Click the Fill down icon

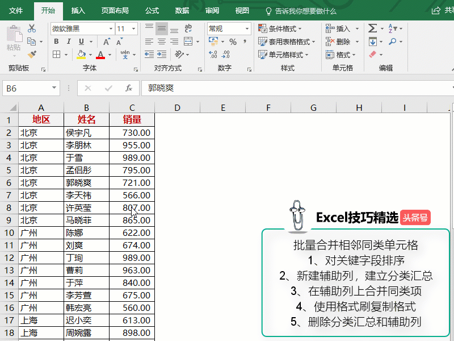[x=373, y=41]
